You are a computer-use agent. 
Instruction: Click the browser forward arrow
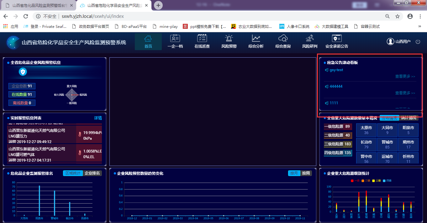click(x=16, y=16)
